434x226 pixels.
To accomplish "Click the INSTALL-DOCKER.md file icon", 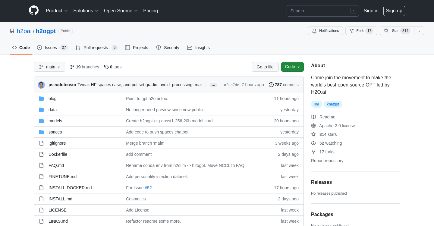I will 41,188.
